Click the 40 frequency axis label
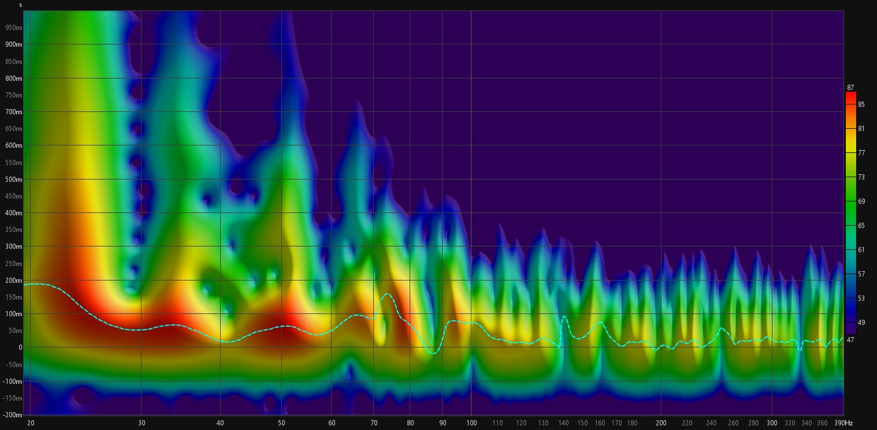Image resolution: width=877 pixels, height=430 pixels. [x=220, y=423]
